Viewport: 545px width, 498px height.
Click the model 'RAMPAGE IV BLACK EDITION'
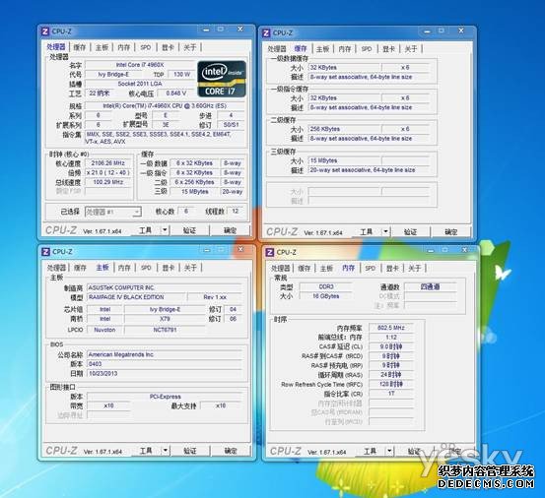click(136, 297)
